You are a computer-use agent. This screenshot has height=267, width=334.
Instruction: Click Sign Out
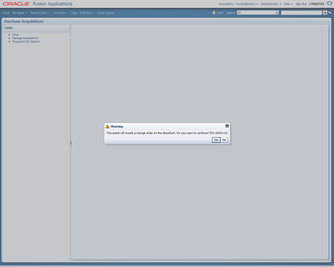point(301,4)
